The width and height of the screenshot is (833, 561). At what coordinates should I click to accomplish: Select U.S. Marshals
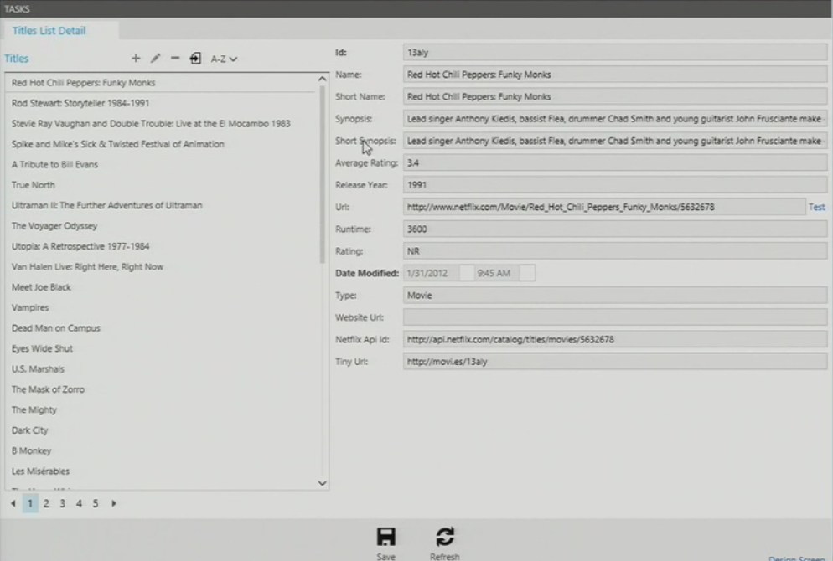(162, 369)
